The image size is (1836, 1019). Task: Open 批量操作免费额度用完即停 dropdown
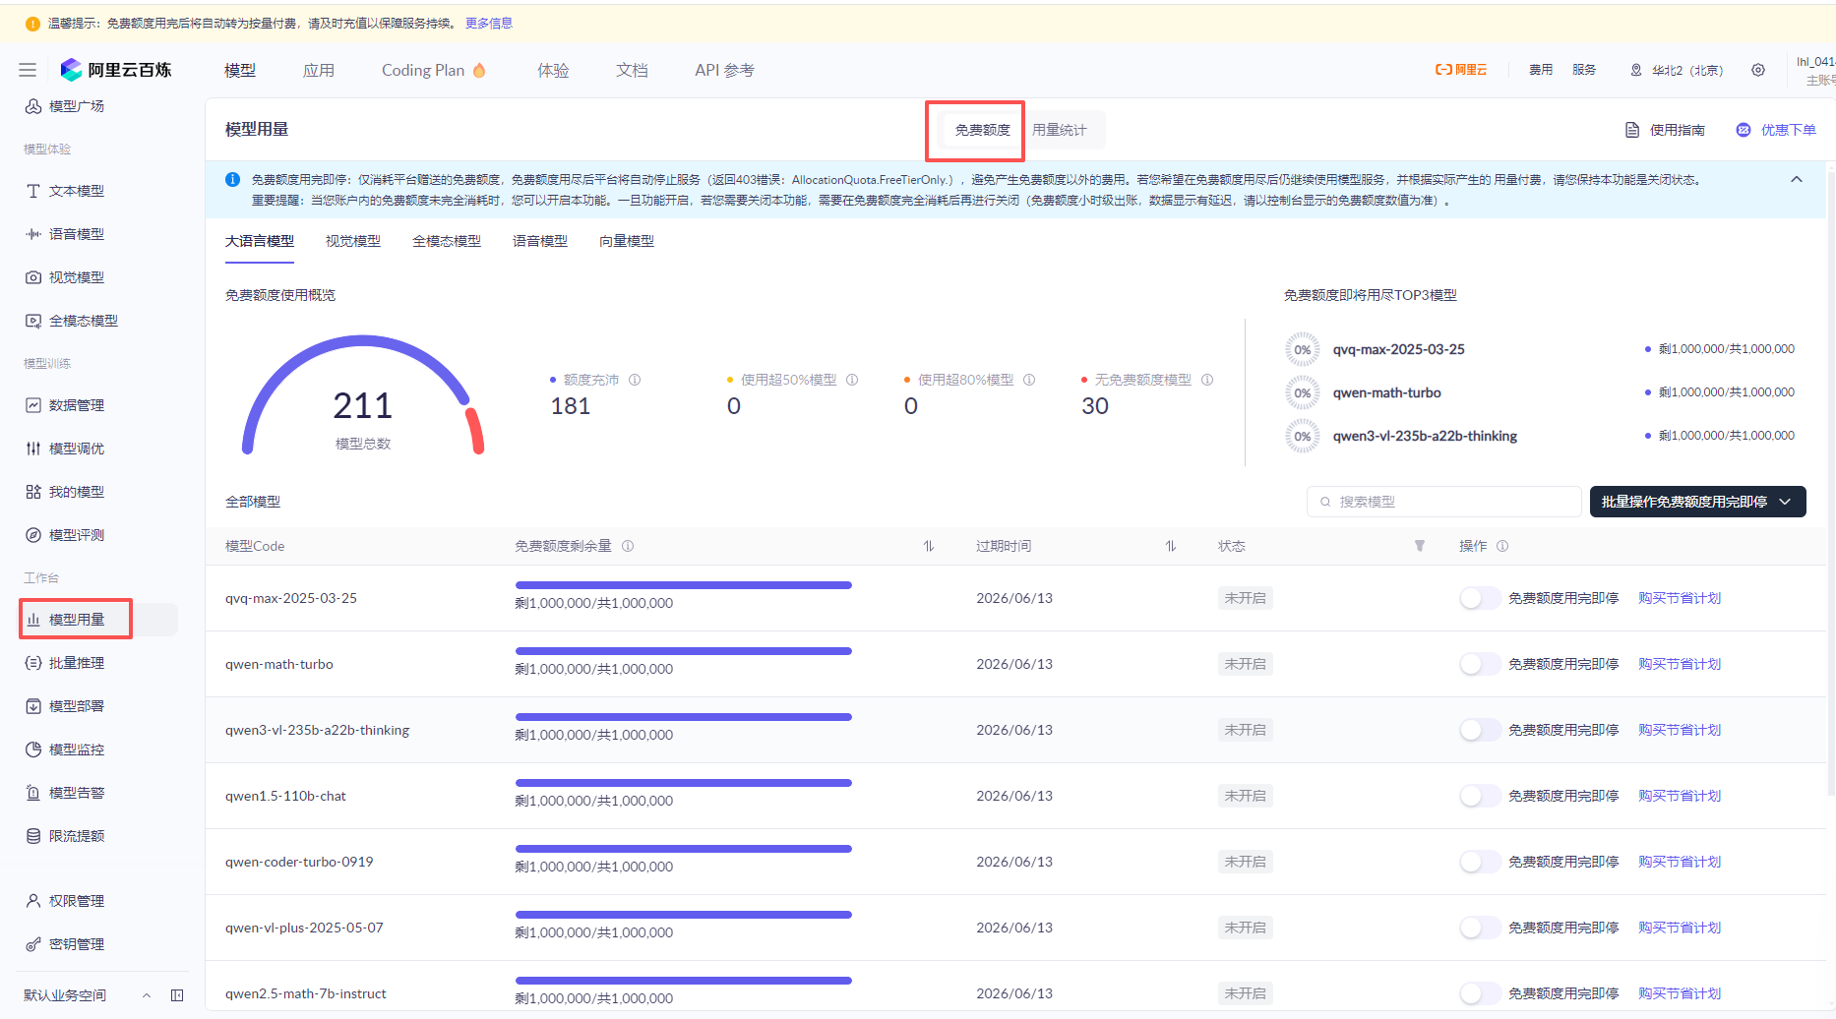[1697, 502]
